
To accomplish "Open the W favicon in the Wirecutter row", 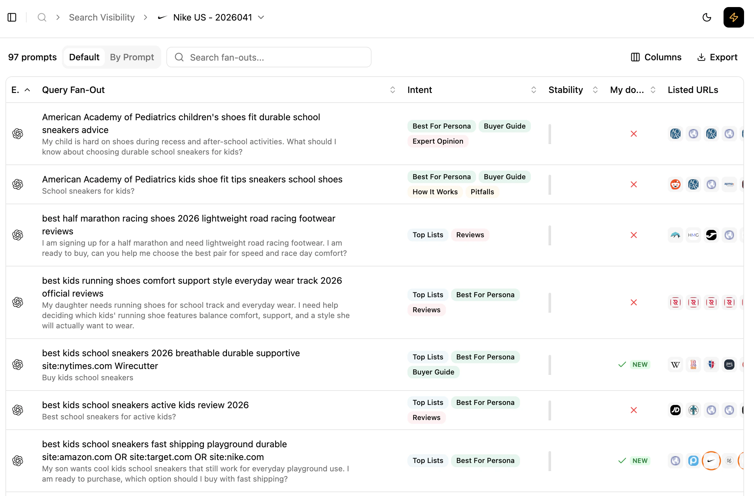I will coord(675,365).
